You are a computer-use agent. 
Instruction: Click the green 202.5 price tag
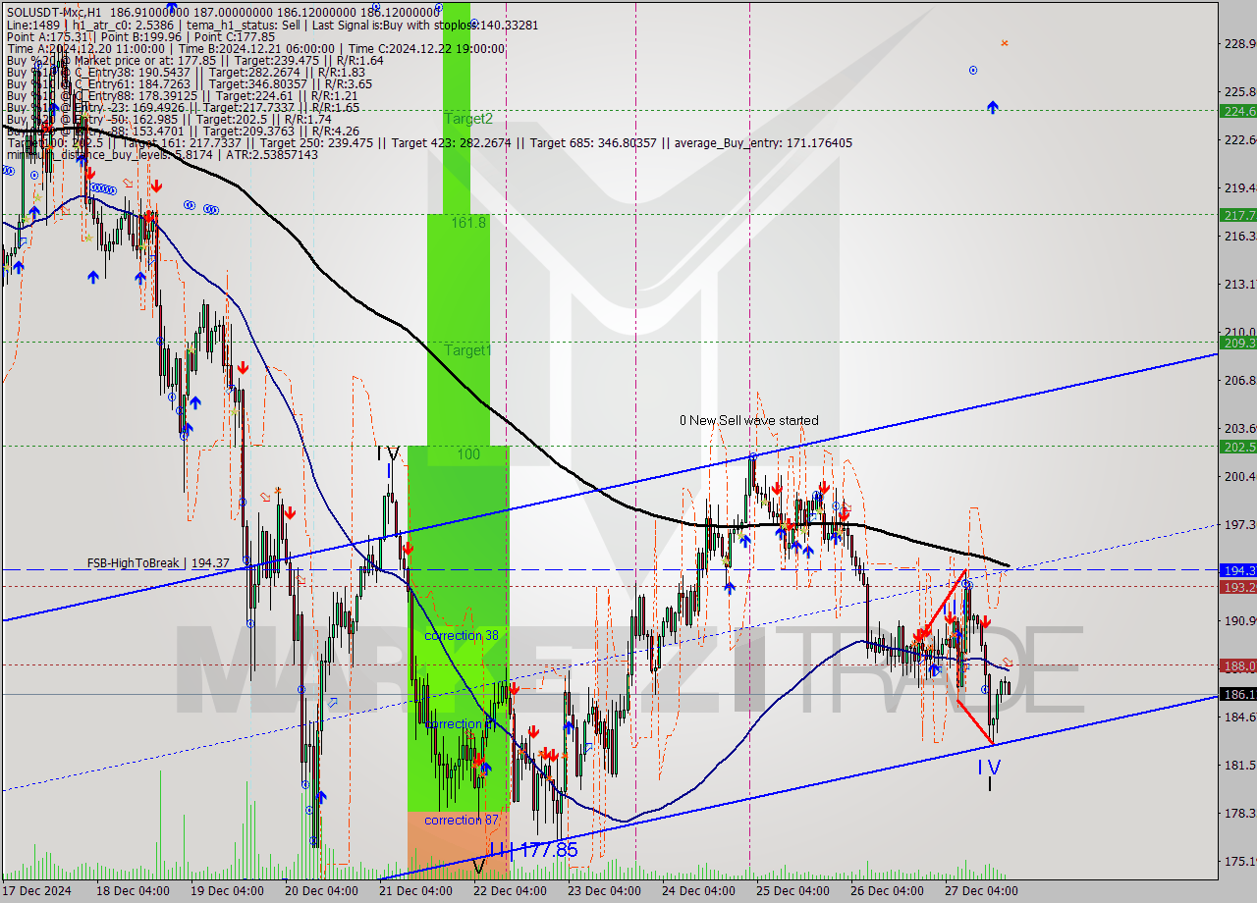[1237, 447]
